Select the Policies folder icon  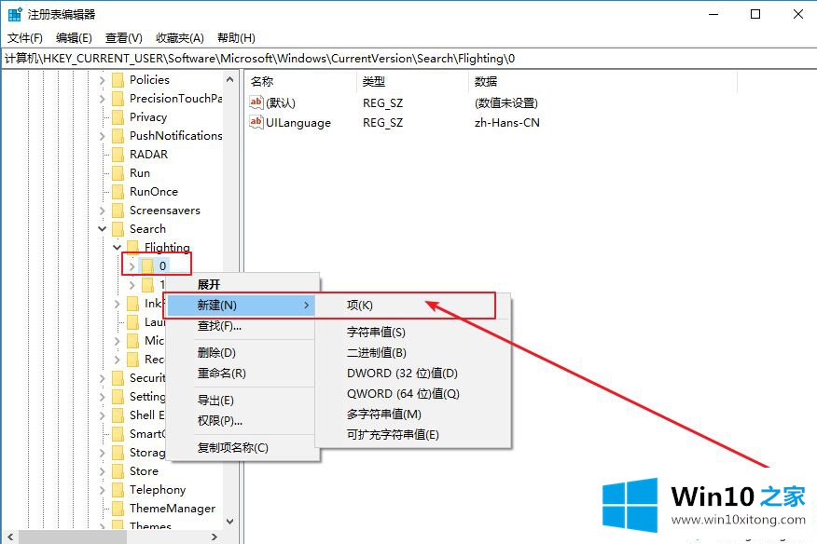tap(118, 80)
